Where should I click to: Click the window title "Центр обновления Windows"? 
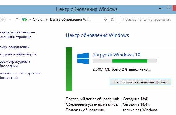[87, 9]
